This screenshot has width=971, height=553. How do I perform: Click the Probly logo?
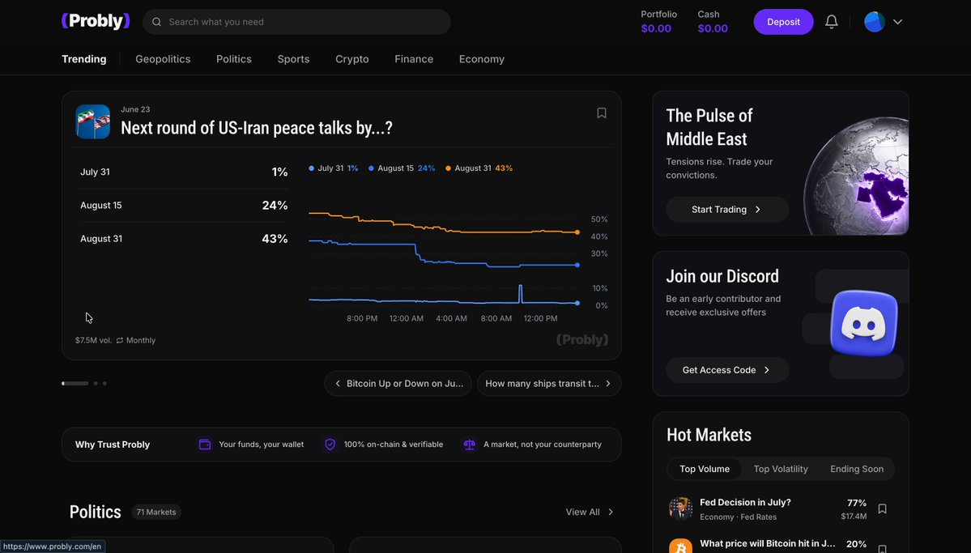coord(96,21)
